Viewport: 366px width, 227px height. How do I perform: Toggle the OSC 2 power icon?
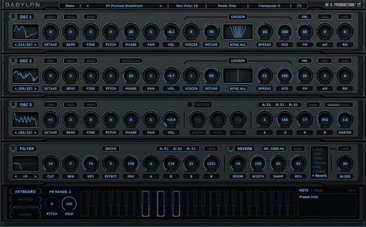[13, 61]
